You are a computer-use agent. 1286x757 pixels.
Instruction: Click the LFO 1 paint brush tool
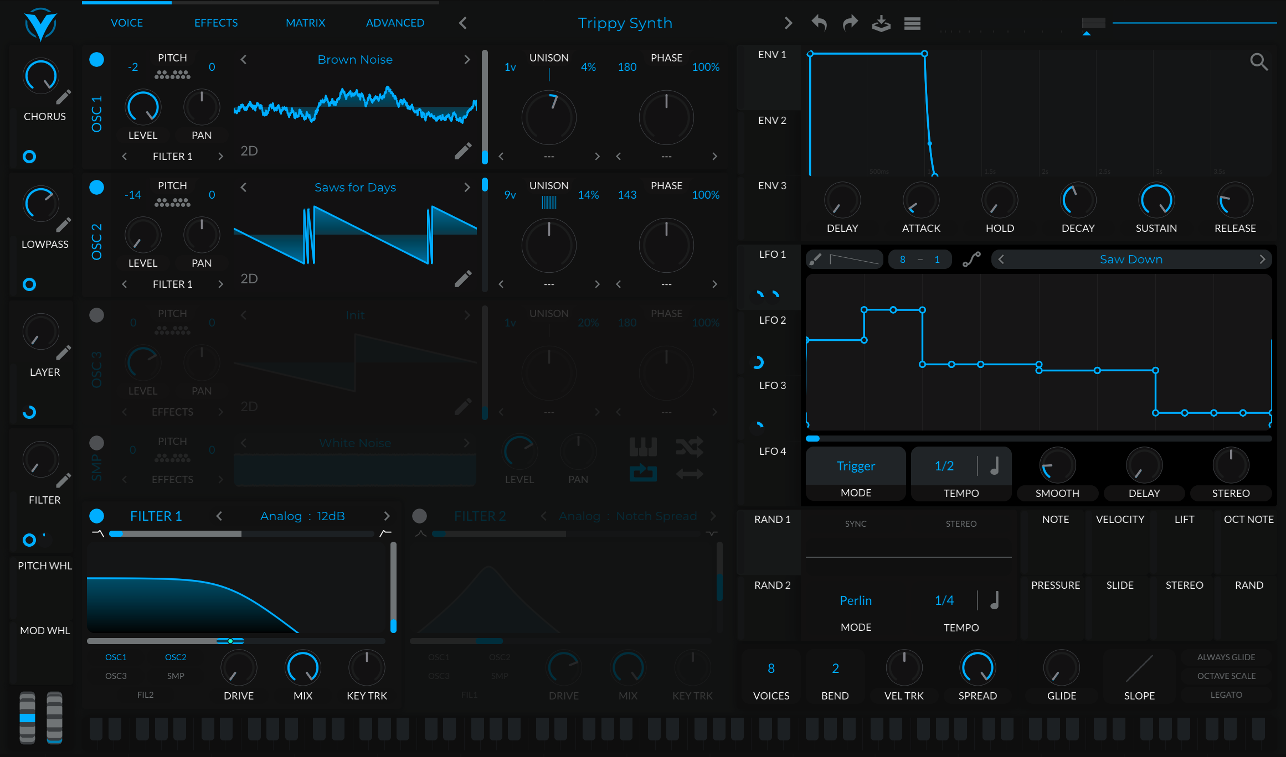point(816,259)
